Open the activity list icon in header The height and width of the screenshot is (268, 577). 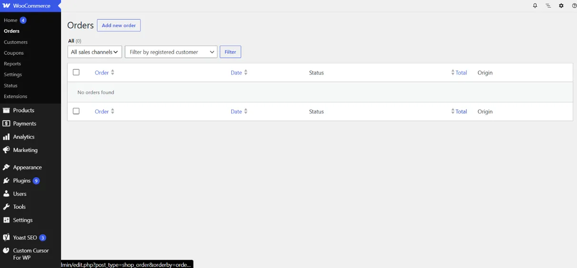point(548,6)
